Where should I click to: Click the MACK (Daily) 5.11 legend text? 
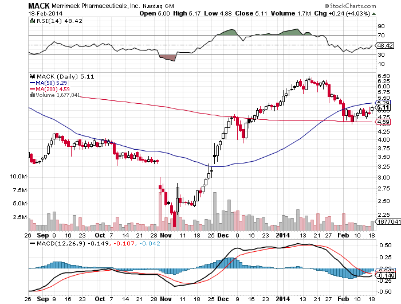click(x=65, y=77)
